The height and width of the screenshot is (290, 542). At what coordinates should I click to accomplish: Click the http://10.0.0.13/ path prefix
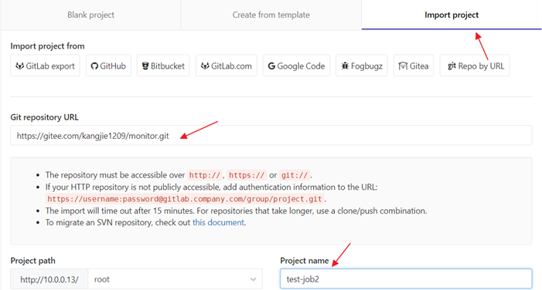pos(49,279)
